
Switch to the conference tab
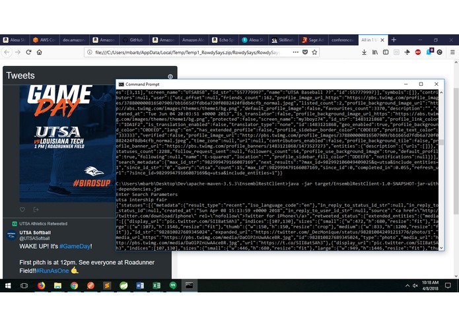(x=343, y=40)
